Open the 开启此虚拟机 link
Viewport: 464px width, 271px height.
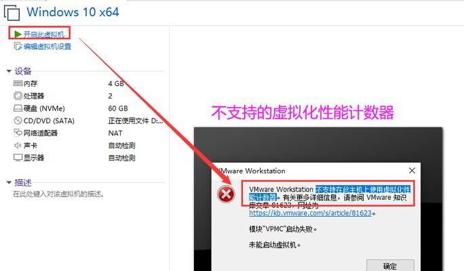pyautogui.click(x=44, y=35)
